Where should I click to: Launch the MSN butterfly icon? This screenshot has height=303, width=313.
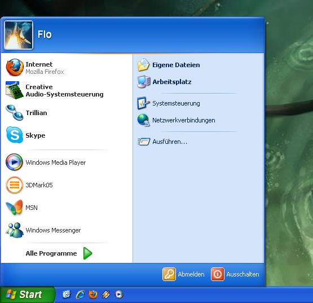pos(14,207)
